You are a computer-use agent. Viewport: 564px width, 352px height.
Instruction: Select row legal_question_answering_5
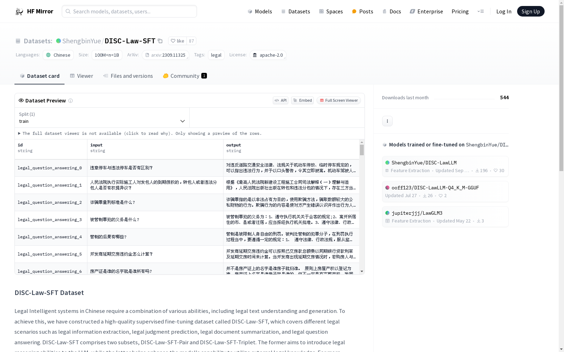[187, 254]
